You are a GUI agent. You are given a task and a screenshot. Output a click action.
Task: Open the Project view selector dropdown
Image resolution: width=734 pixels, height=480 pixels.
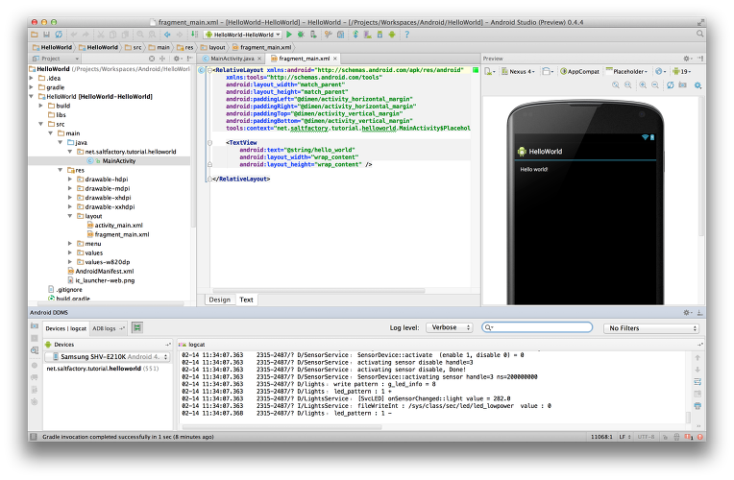click(x=55, y=59)
